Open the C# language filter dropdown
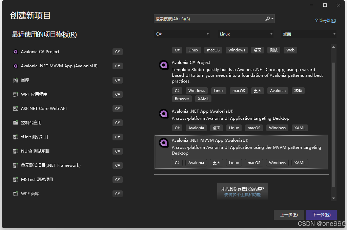 click(x=182, y=34)
